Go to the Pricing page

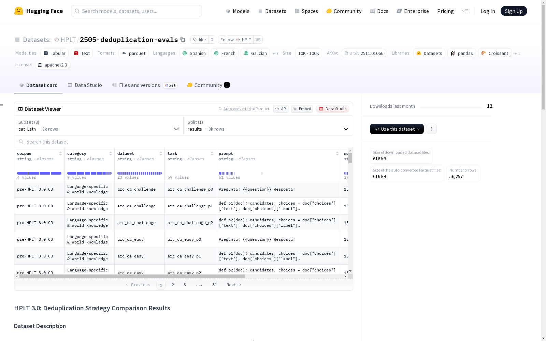tap(445, 11)
